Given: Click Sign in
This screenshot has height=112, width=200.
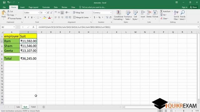Looking at the screenshot, I should [x=184, y=7].
